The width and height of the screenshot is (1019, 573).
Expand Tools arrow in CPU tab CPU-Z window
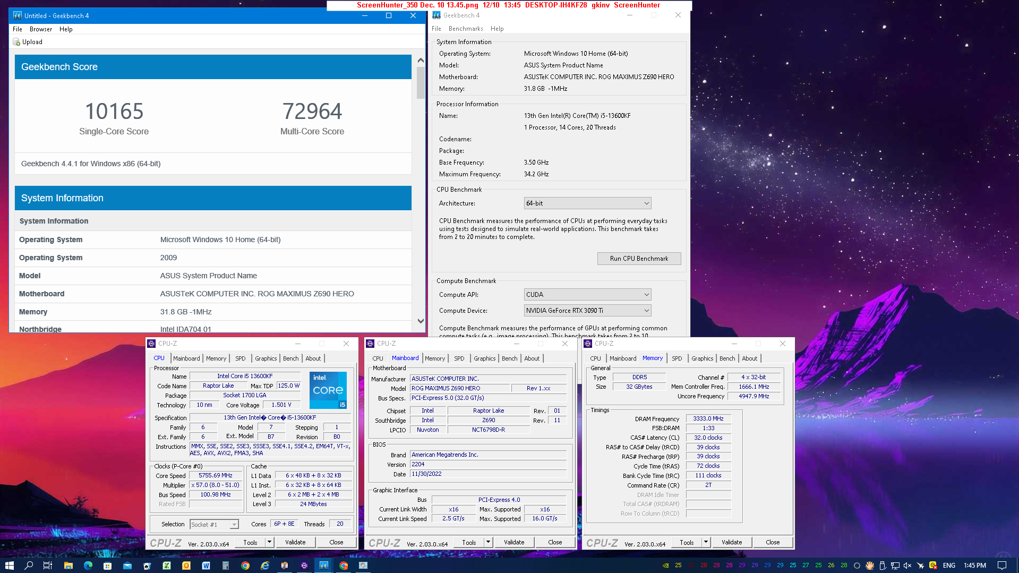[269, 542]
